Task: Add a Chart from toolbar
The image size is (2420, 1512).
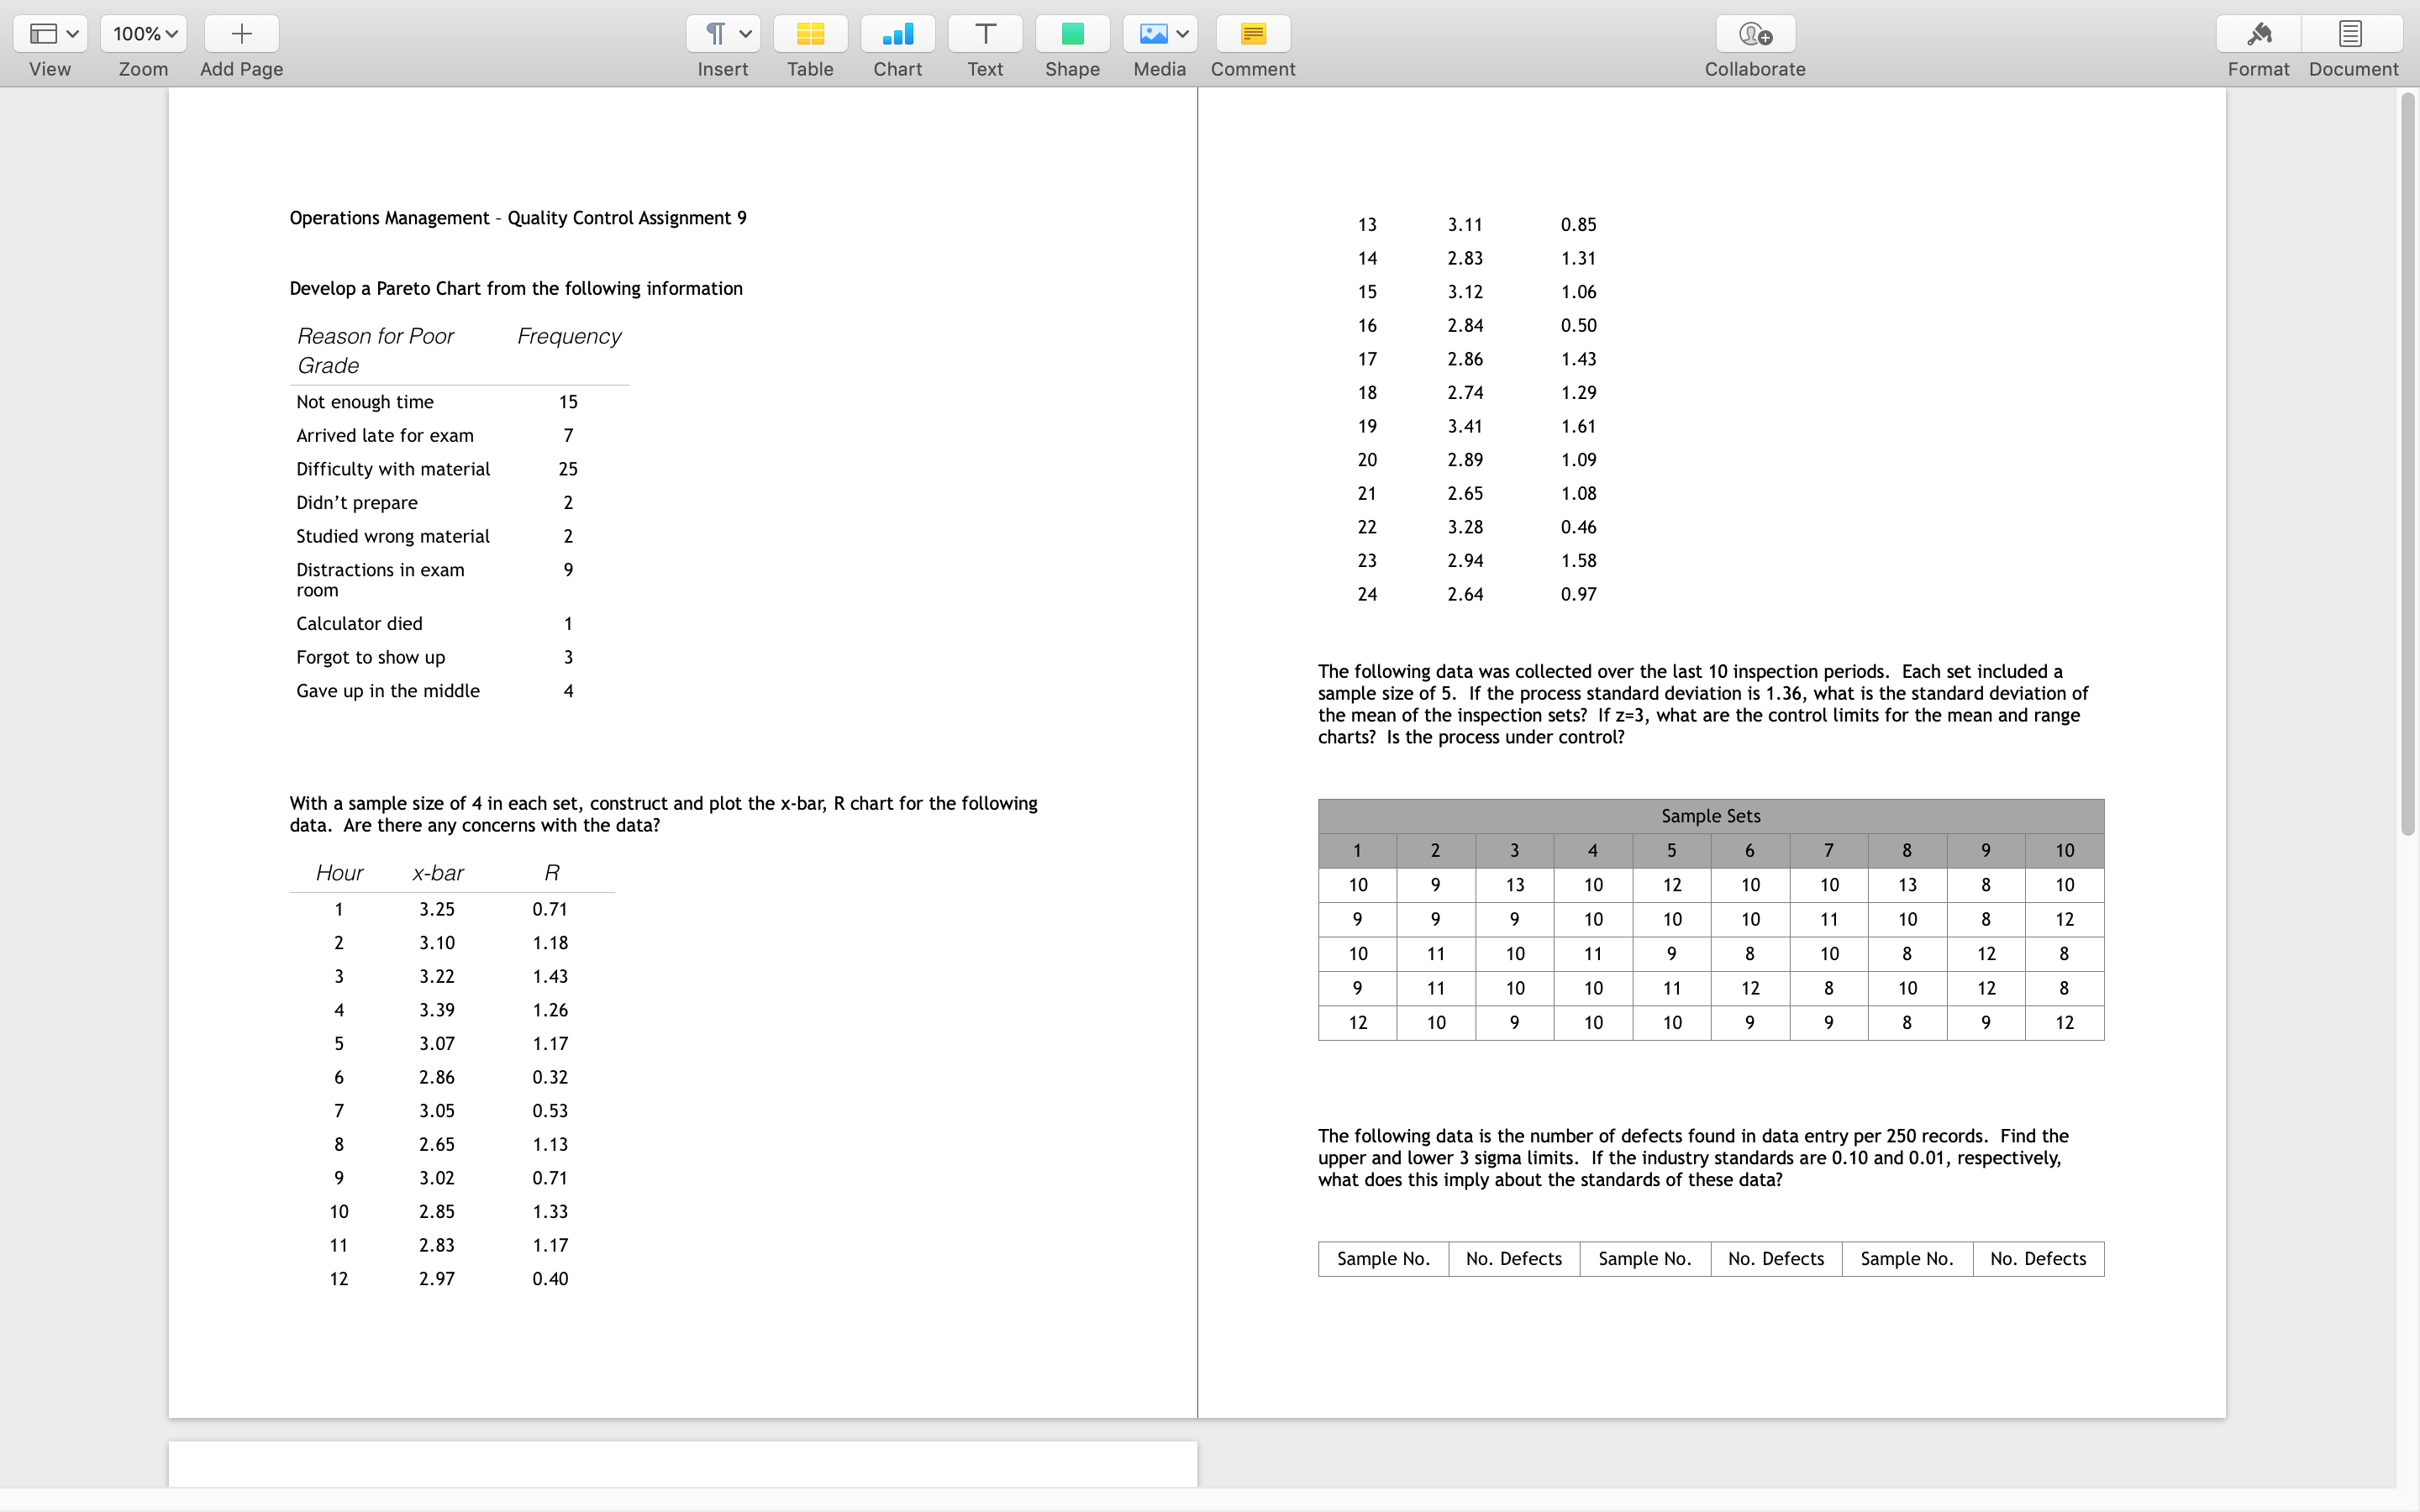Action: [x=897, y=34]
